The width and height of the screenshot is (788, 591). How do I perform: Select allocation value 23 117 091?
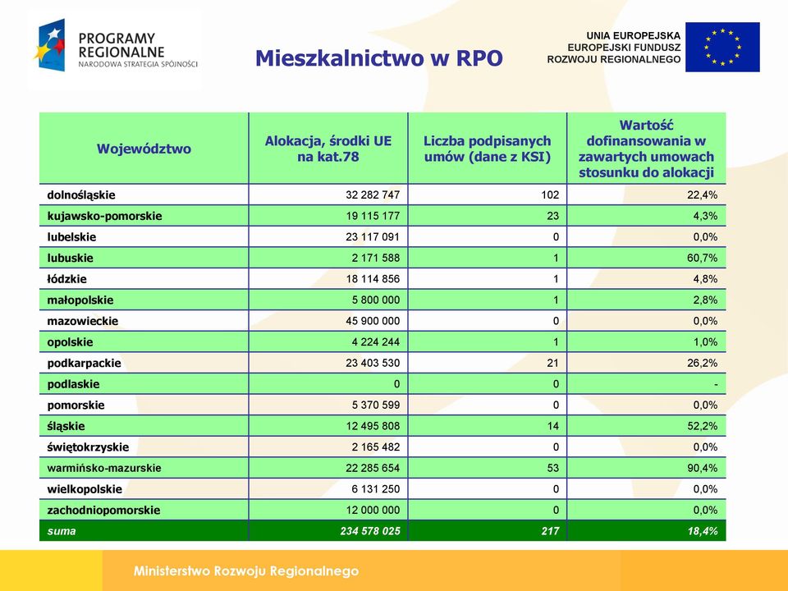[x=373, y=237]
